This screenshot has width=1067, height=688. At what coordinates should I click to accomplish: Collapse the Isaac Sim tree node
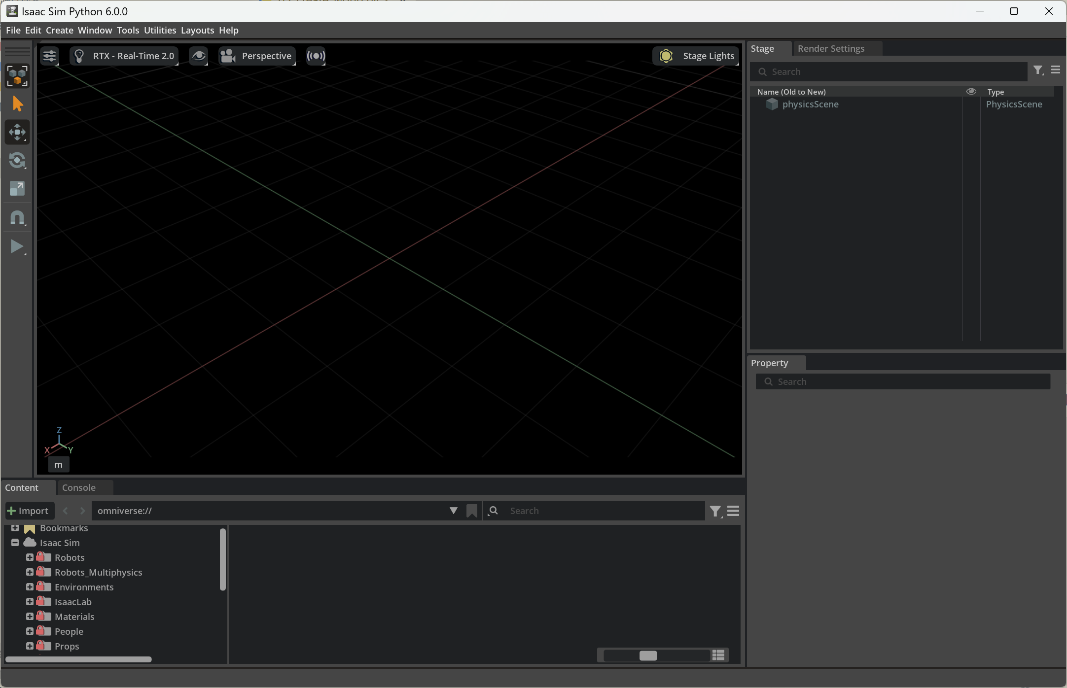(x=15, y=543)
